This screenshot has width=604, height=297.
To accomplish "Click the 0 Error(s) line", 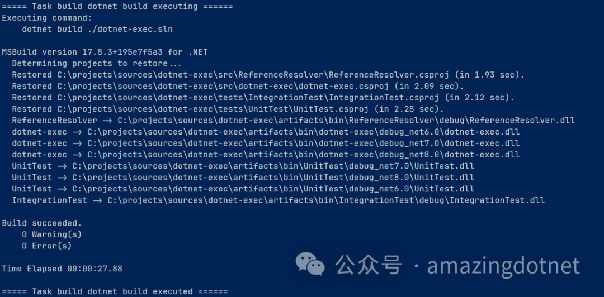I will coord(46,246).
